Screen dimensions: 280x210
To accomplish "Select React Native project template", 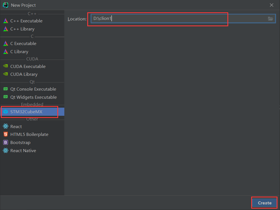I will (x=32, y=150).
